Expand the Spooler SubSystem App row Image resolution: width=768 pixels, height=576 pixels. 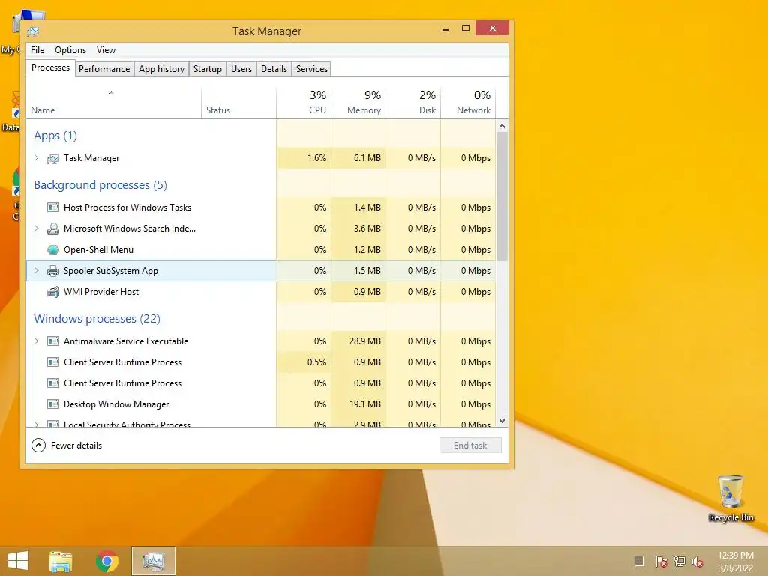36,270
